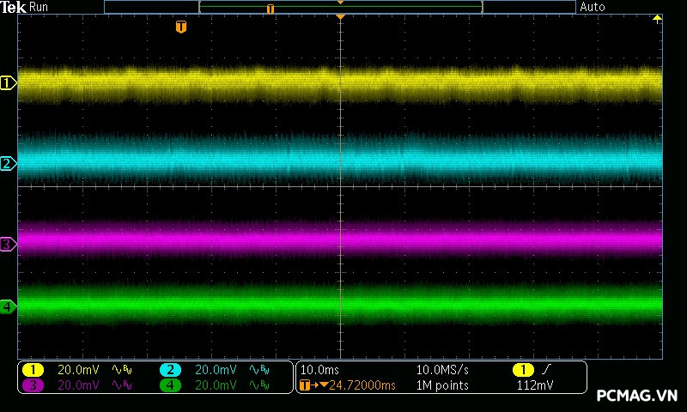Toggle the yellow channel 1 readout badge
Viewport: 687px width, 412px height.
(x=33, y=370)
